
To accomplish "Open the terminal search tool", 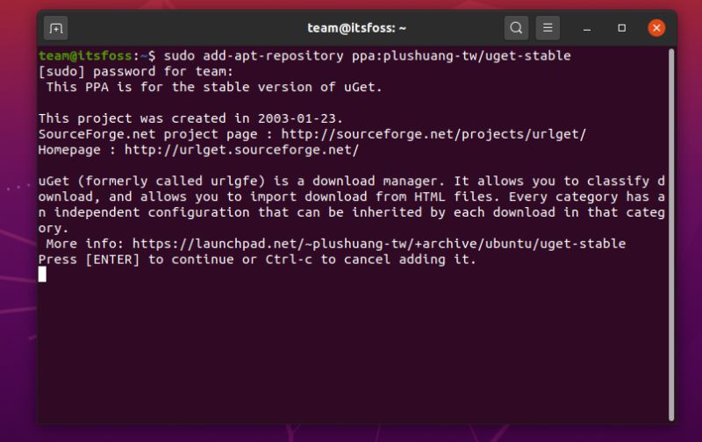I will click(x=516, y=28).
